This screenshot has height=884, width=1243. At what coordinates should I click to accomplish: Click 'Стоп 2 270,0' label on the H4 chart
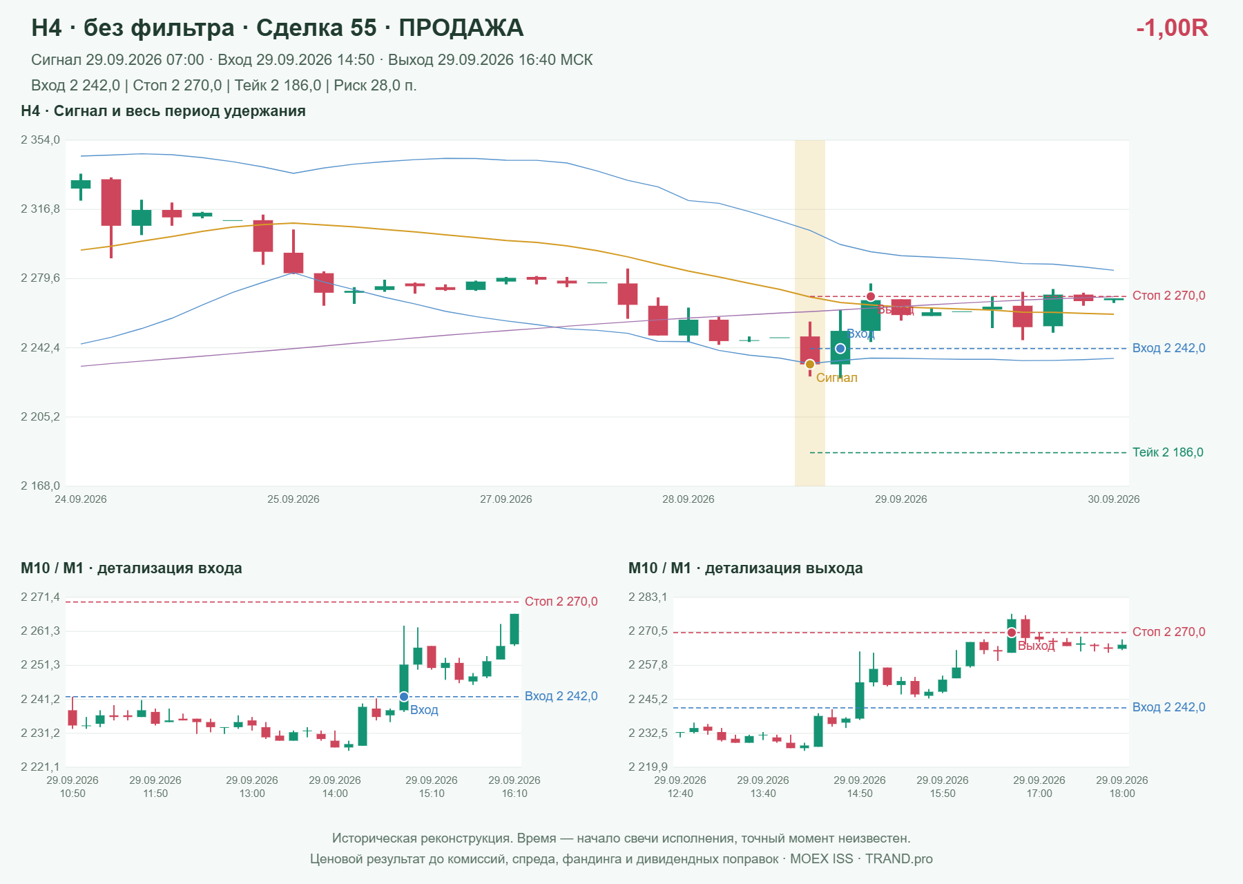[x=1169, y=296]
